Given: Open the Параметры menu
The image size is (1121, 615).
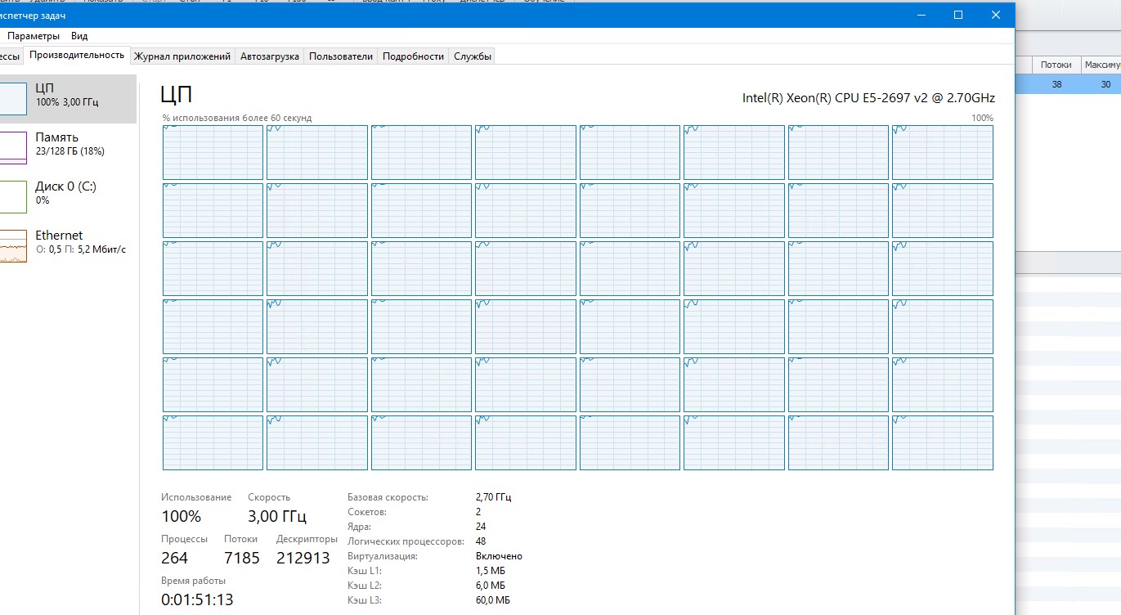Looking at the screenshot, I should pyautogui.click(x=34, y=36).
